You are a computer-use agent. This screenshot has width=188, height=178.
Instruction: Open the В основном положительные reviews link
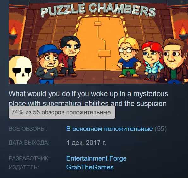tap(109, 129)
